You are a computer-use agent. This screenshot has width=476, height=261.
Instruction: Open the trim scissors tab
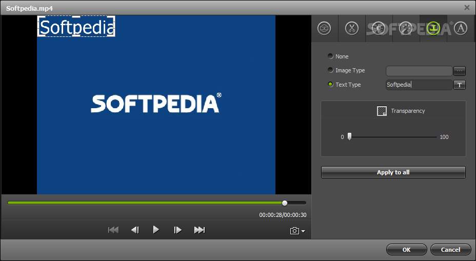tap(352, 29)
